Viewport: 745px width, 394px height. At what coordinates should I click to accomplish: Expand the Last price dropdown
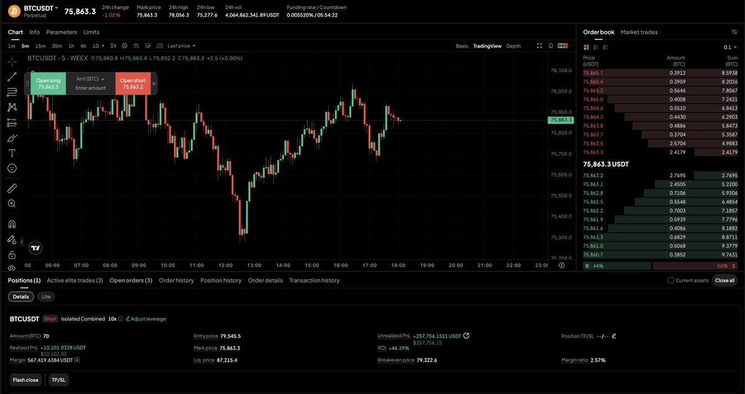pyautogui.click(x=181, y=46)
